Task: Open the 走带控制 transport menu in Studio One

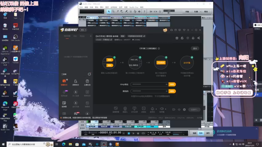Action: [114, 7]
